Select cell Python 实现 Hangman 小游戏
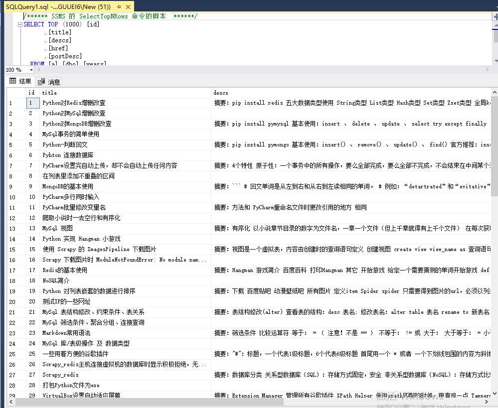The image size is (498, 408). coord(125,239)
